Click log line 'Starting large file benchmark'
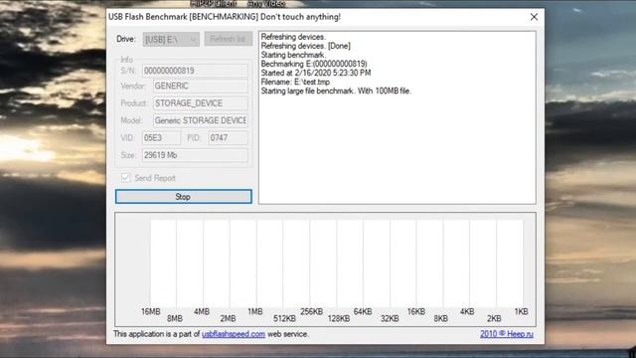 coord(336,90)
